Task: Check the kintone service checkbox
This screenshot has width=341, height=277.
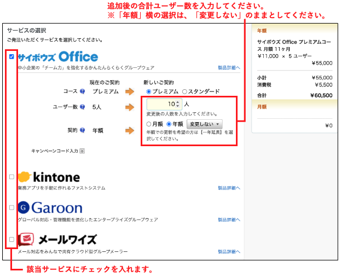Action: coord(12,177)
